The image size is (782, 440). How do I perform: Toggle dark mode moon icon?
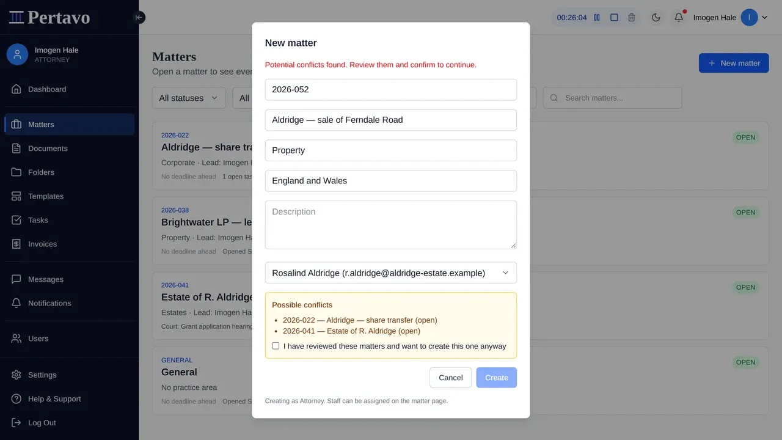click(656, 18)
